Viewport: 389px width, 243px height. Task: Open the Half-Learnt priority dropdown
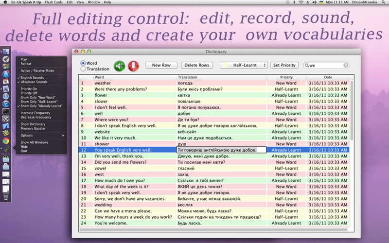[x=244, y=65]
